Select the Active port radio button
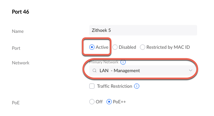 [92, 47]
